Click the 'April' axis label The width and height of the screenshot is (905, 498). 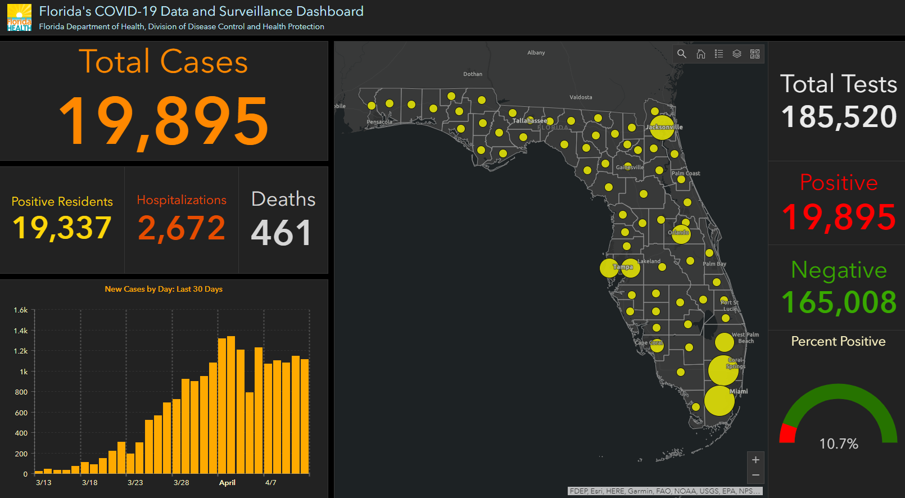(227, 482)
